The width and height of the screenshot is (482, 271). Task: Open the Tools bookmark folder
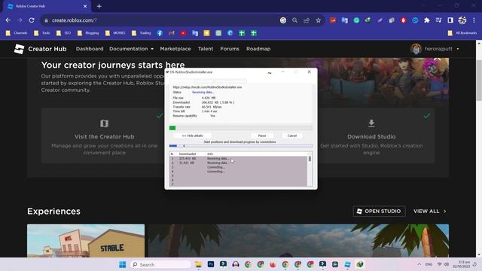coord(42,33)
